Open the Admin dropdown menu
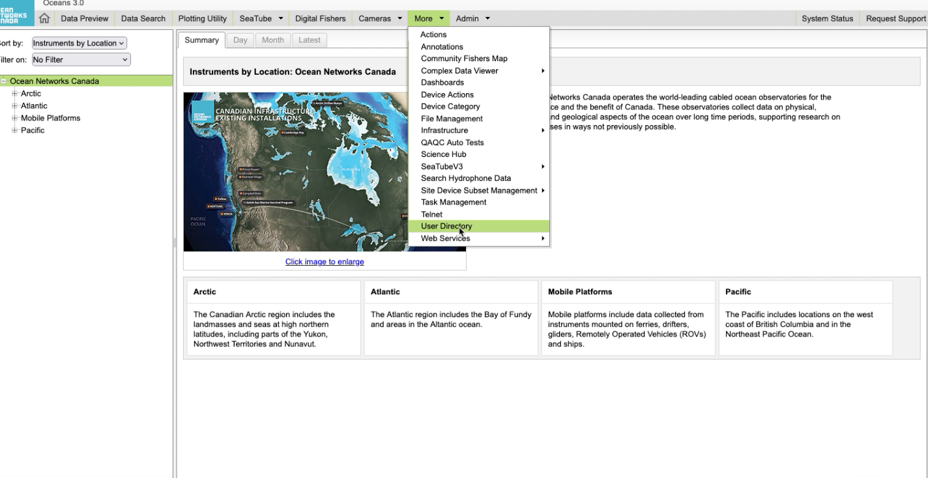 [472, 19]
